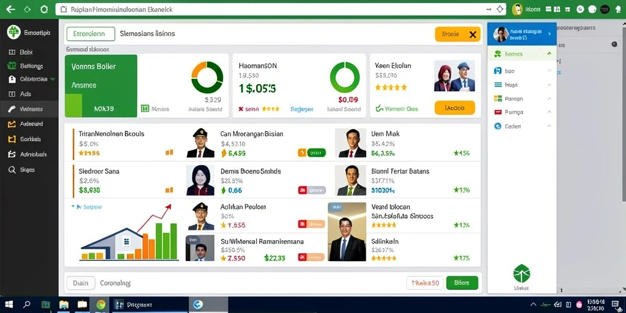626x313 pixels.
Task: Click red badge in Demis Bioeno Smihds row
Action: click(302, 190)
